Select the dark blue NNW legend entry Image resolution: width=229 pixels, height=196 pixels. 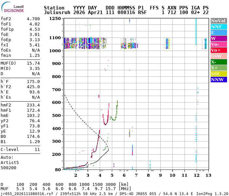(219, 79)
